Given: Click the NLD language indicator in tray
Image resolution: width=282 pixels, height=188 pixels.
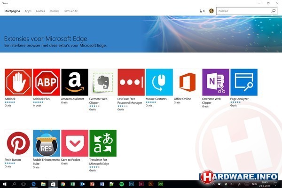Looking at the screenshot, I should click(254, 184).
